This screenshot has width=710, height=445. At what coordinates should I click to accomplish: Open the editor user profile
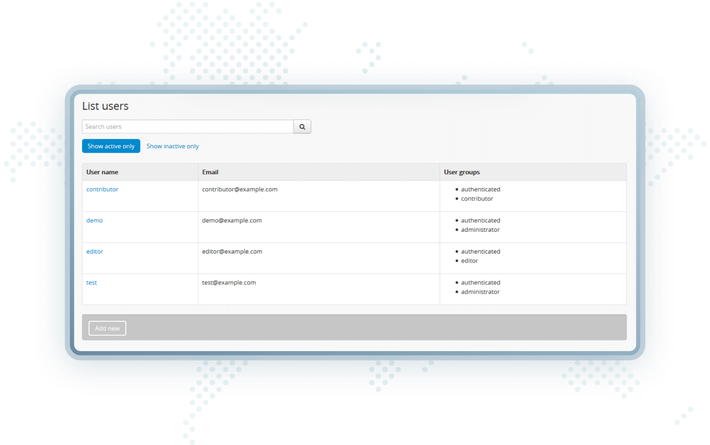tap(94, 251)
